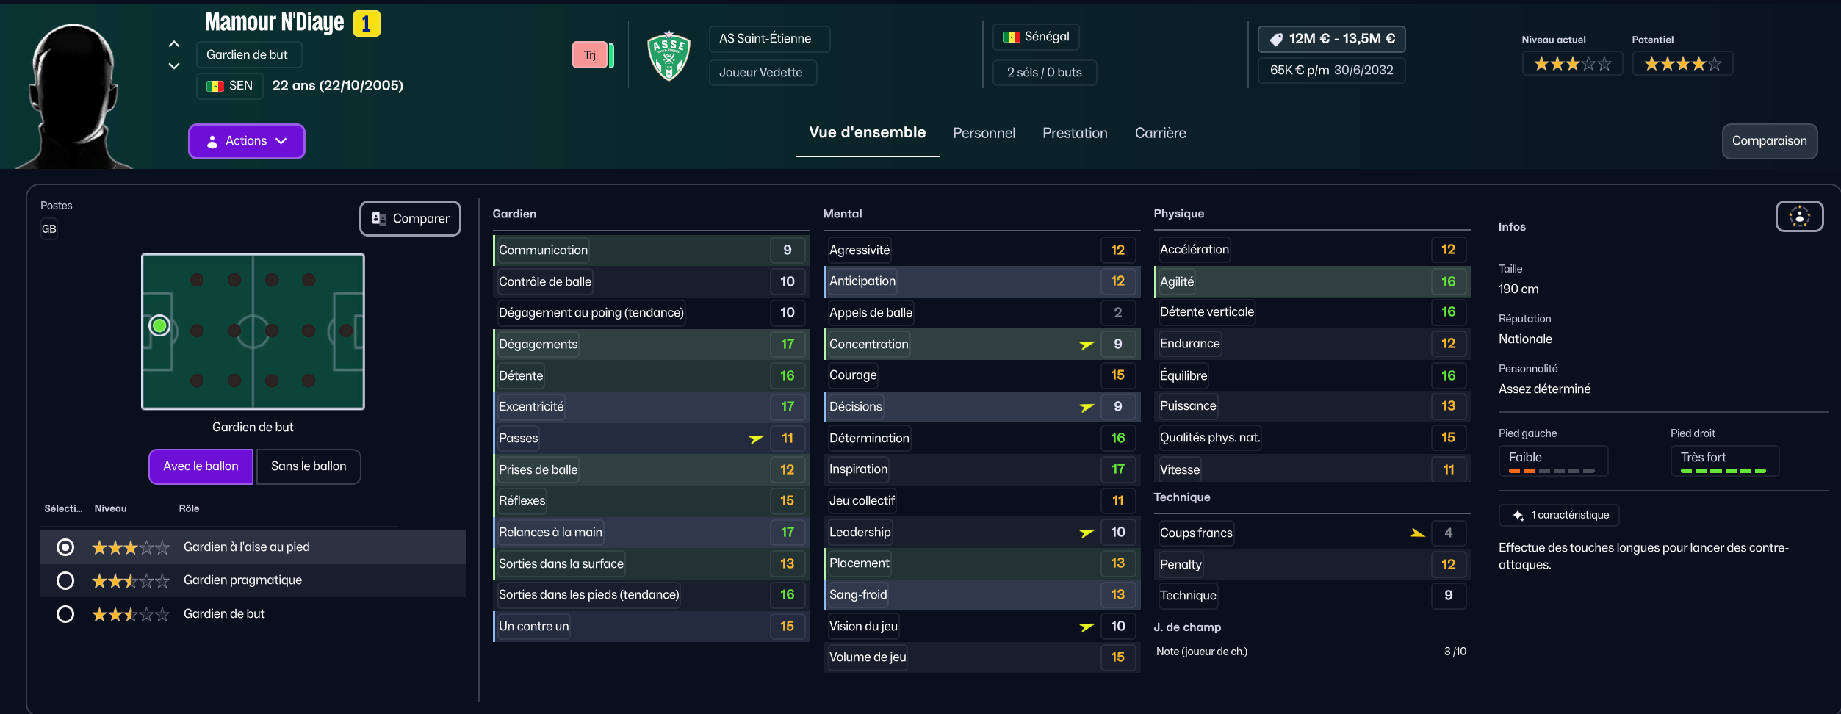The image size is (1841, 714).
Task: Click the attribute polygon icon in Infos panel
Action: click(1799, 217)
